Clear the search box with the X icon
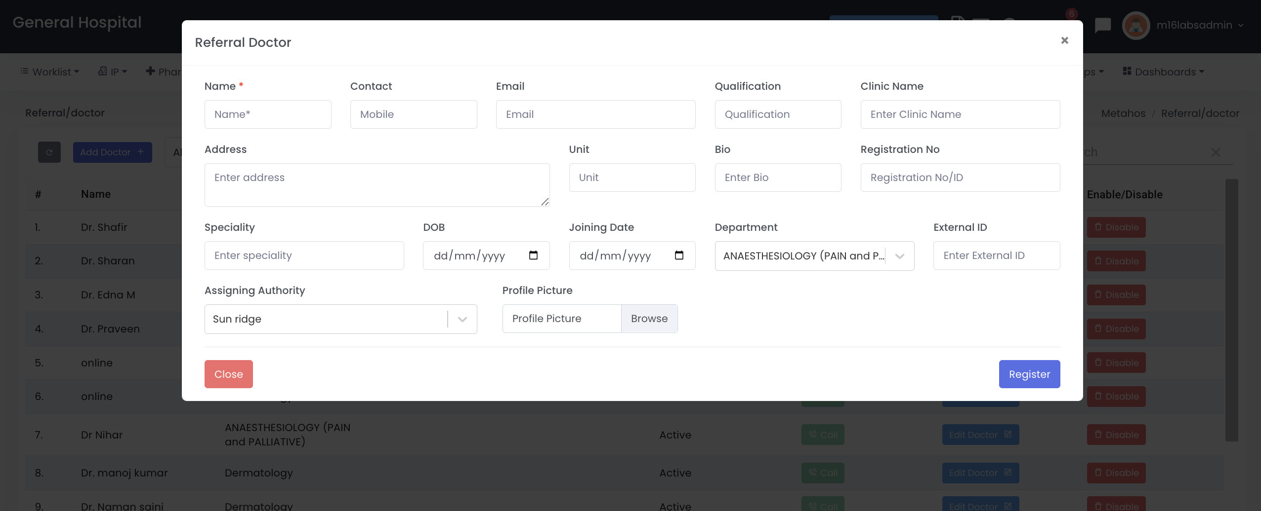Image resolution: width=1261 pixels, height=511 pixels. (1216, 152)
